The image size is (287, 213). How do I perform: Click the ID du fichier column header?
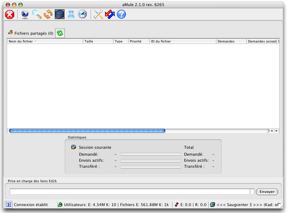coord(183,41)
